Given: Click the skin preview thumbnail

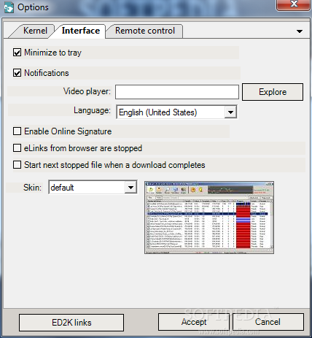Looking at the screenshot, I should pyautogui.click(x=209, y=218).
